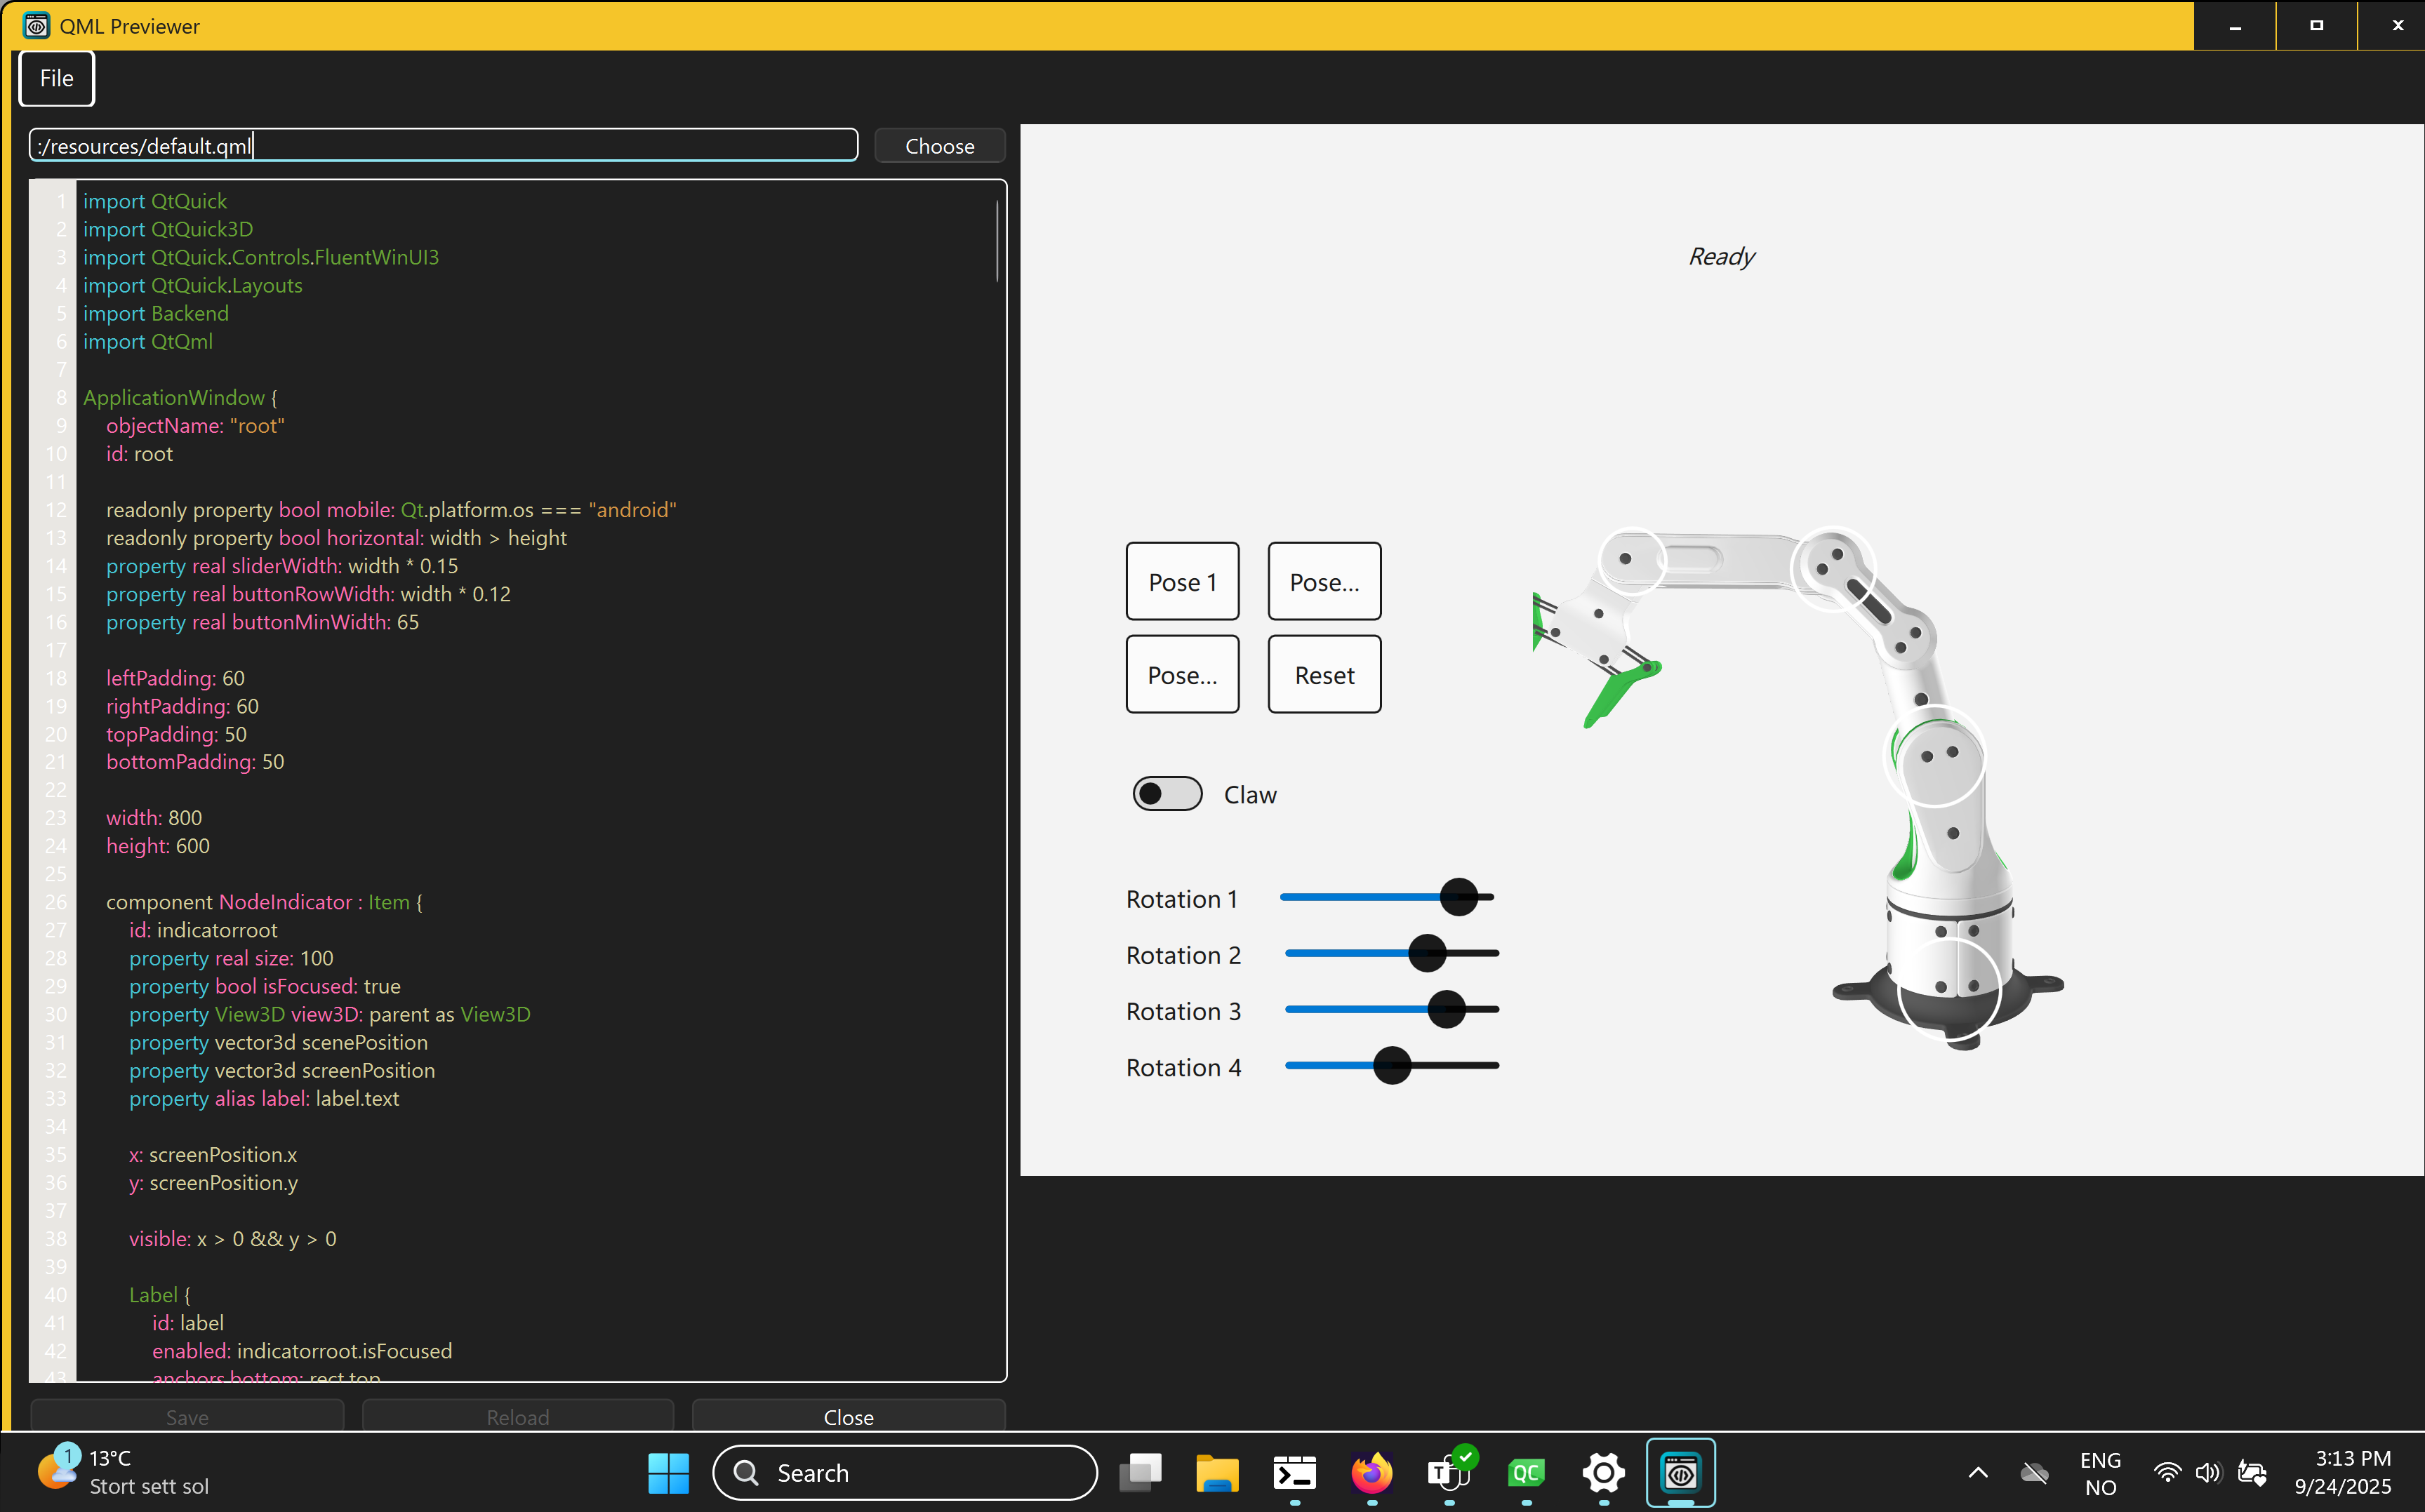The width and height of the screenshot is (2425, 1512).
Task: Open Firefox from the taskbar
Action: click(1371, 1473)
